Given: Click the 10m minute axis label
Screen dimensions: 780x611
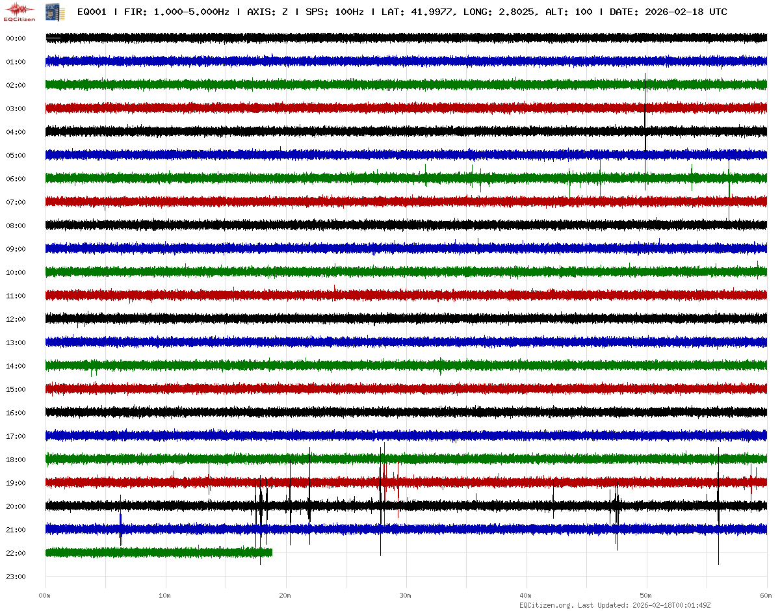Looking at the screenshot, I should pyautogui.click(x=165, y=595).
